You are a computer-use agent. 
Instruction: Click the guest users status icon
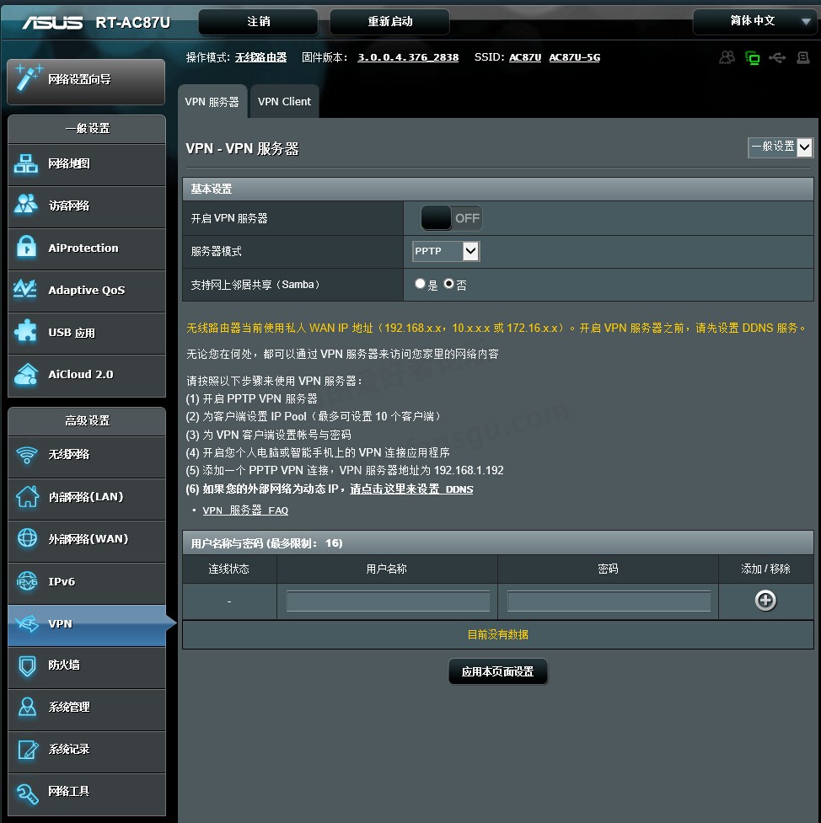[x=727, y=57]
